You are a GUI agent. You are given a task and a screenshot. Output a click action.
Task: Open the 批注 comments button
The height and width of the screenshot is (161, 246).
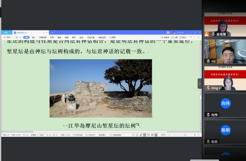pos(183,38)
